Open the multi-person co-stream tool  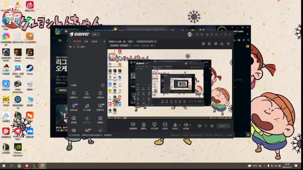(87, 107)
